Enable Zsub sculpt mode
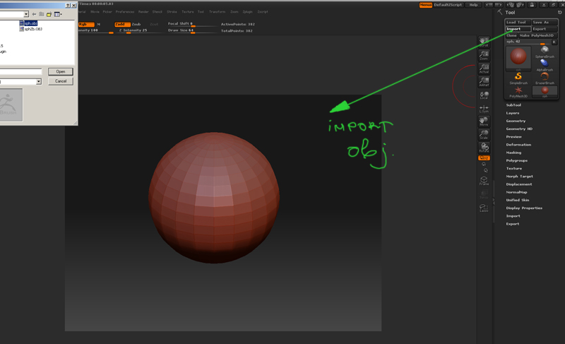 pos(136,24)
